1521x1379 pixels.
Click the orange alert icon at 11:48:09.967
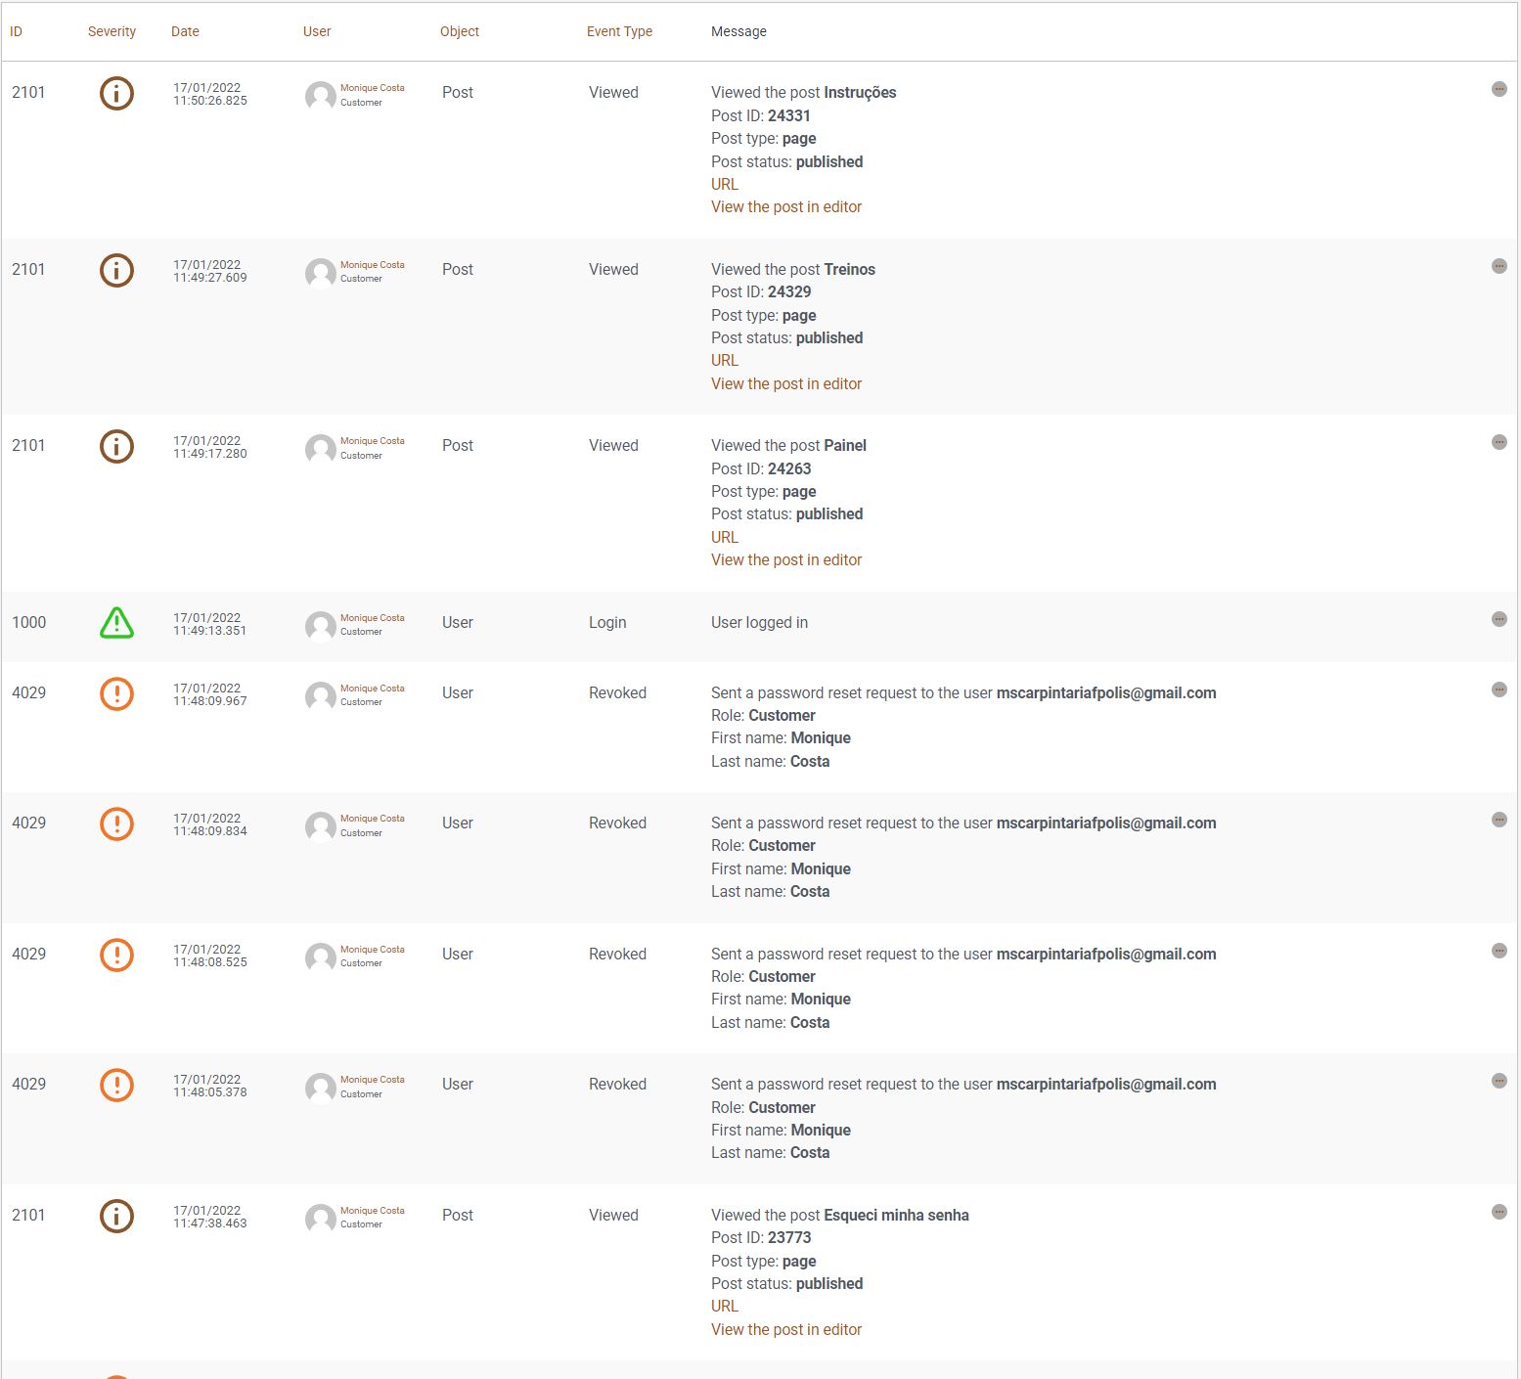tap(116, 693)
